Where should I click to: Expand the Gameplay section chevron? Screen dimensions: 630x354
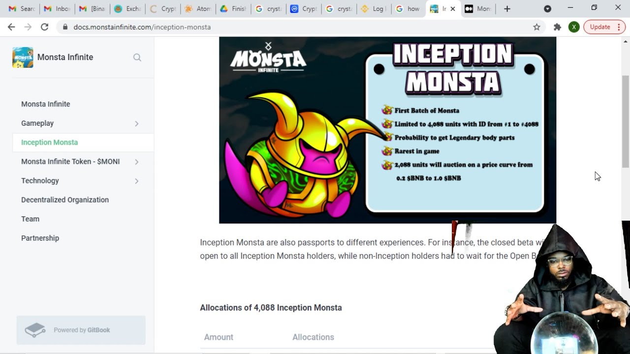[137, 123]
